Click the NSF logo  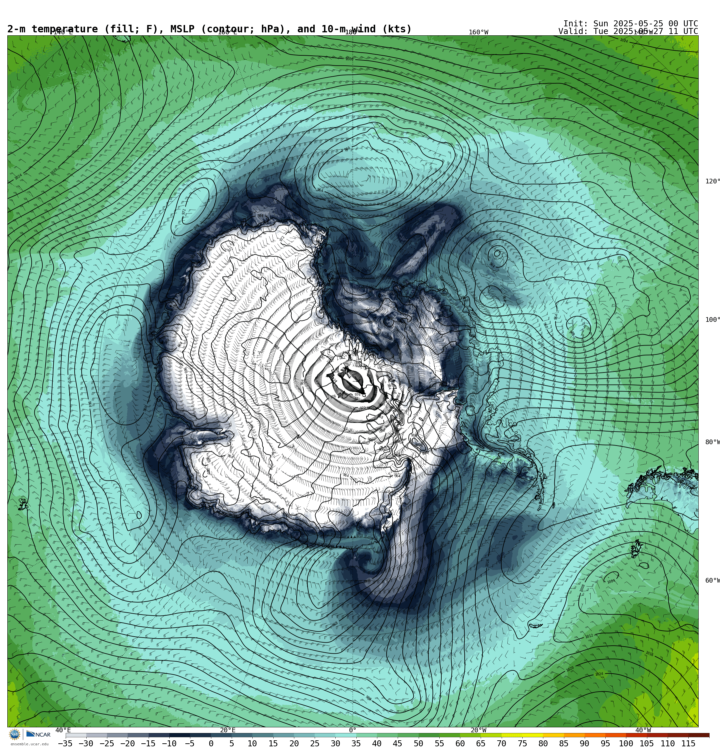tap(15, 734)
